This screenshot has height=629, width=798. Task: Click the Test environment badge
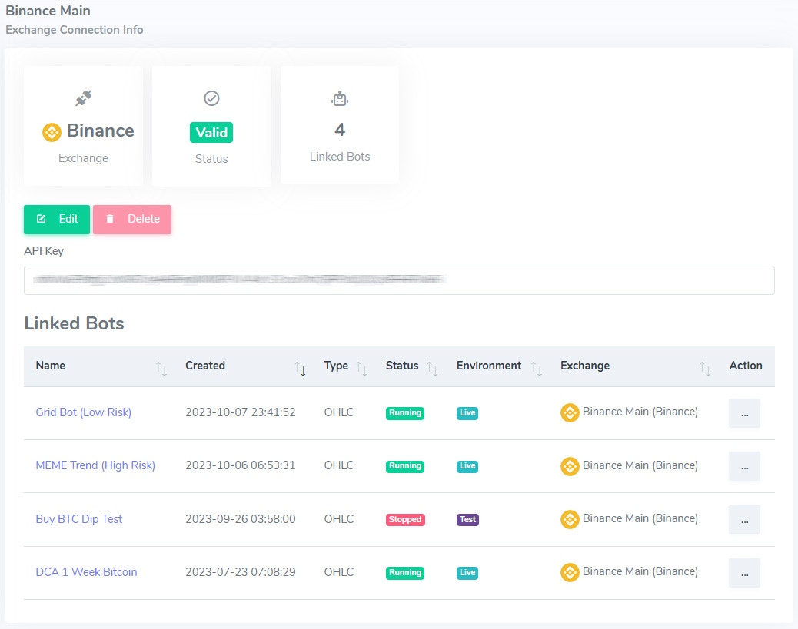pyautogui.click(x=467, y=520)
